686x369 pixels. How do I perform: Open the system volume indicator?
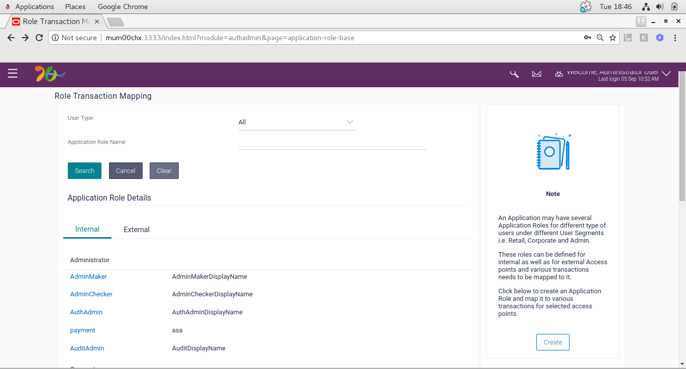pyautogui.click(x=660, y=7)
